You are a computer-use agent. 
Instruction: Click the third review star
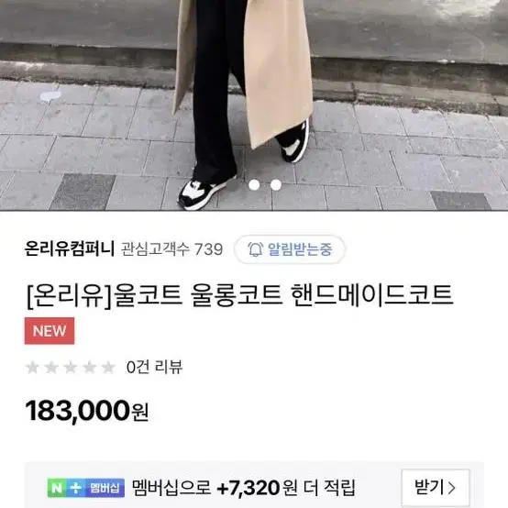pyautogui.click(x=71, y=368)
